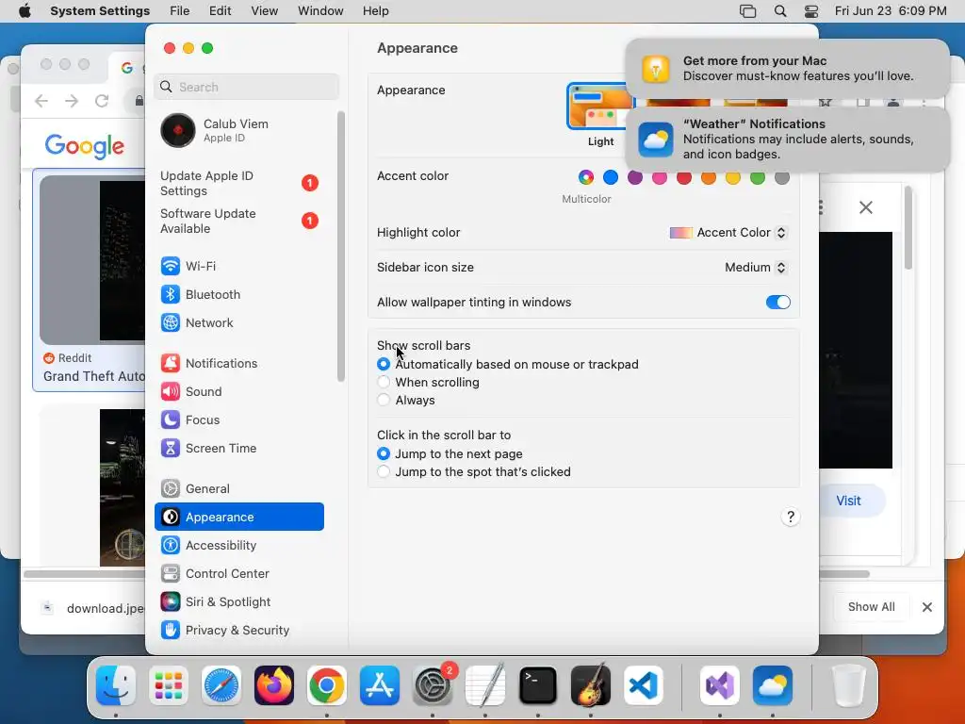
Task: Open the Edit menu
Action: click(x=220, y=11)
